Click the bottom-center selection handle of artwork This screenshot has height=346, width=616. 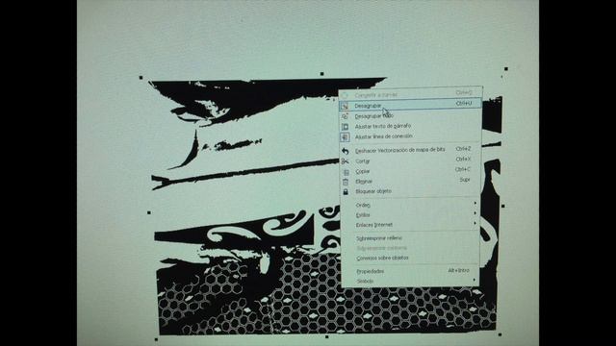327,336
